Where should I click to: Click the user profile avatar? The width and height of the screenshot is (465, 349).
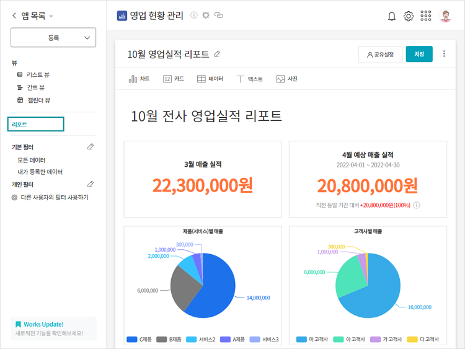click(445, 16)
